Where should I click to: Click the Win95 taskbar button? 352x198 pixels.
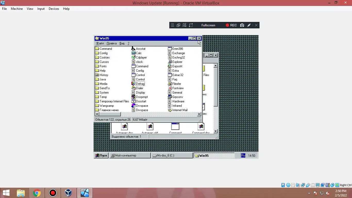click(x=214, y=155)
